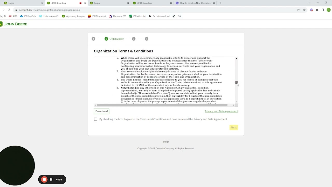Toggle the browser side panel icon

point(323,10)
